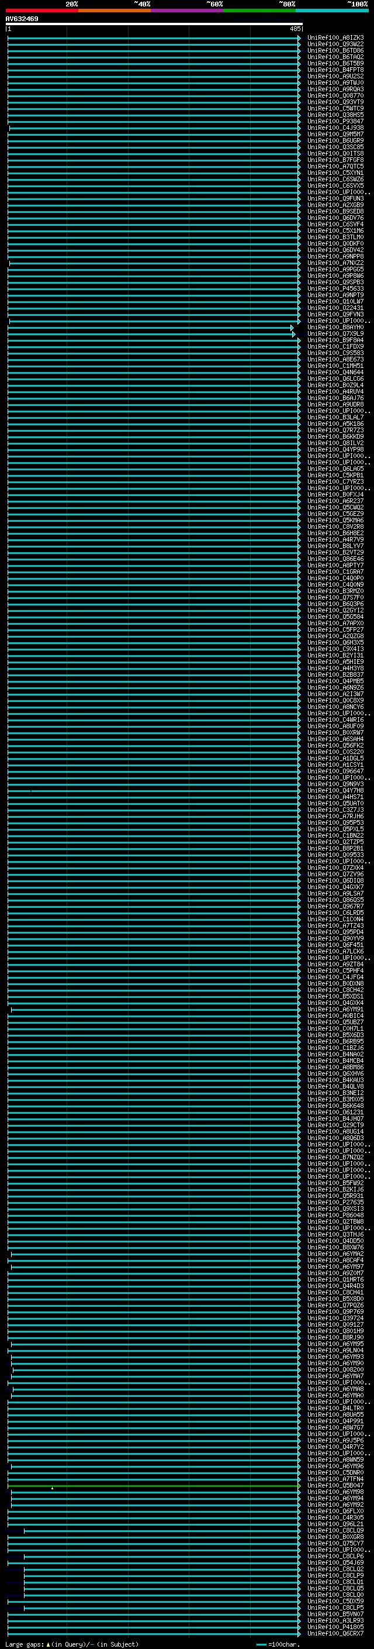The height and width of the screenshot is (1649, 374).
Task: Open hit UniRef100_Q08770
Action: [335, 95]
